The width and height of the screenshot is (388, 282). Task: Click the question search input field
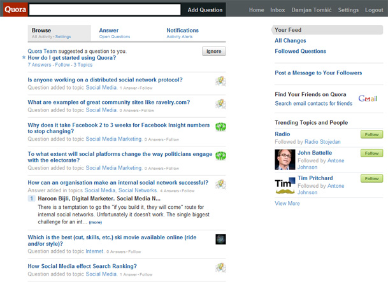click(105, 10)
